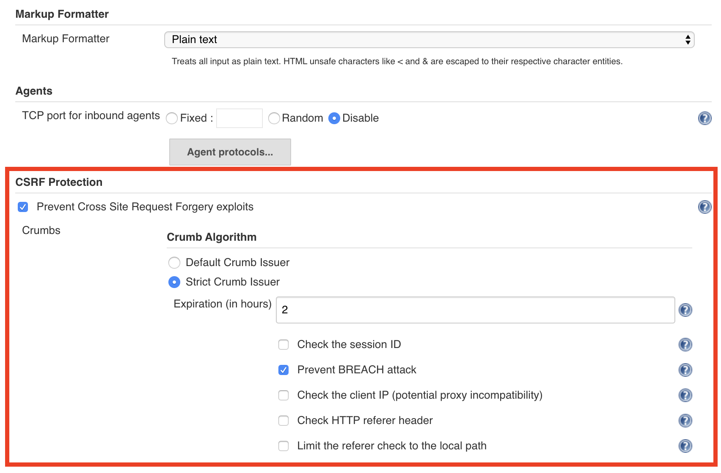Open help for Check HTTP referer header

(685, 421)
